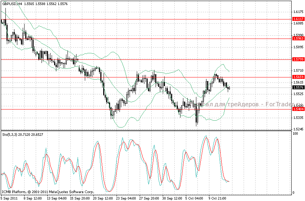305x201 pixels.
Task: Click the red 1.5404 support price label
Action: [x=298, y=109]
